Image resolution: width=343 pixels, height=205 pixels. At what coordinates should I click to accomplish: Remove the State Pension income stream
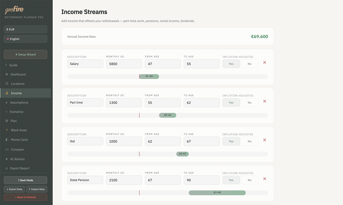click(x=265, y=179)
